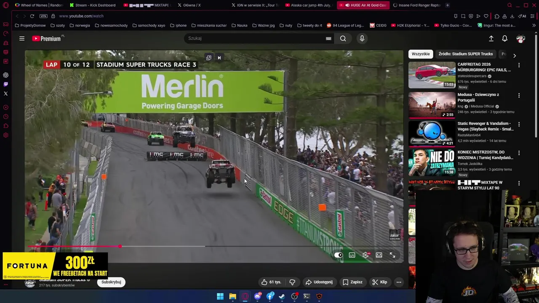Create a clip with the Klip button
This screenshot has width=539, height=303.
click(x=379, y=282)
